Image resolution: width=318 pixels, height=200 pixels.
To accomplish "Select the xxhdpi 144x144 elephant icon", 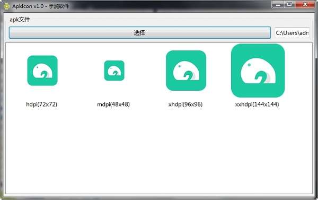I will [258, 71].
